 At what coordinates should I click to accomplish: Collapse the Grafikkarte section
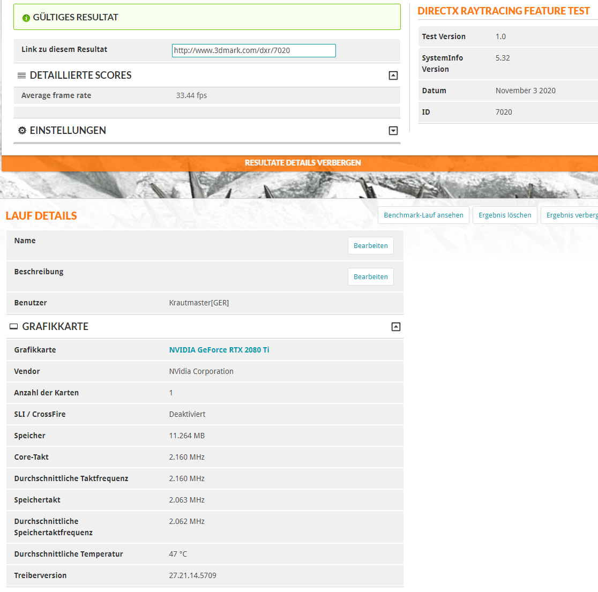coord(396,327)
